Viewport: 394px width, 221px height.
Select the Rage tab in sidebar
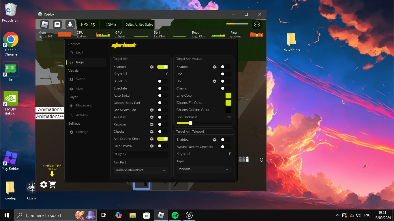coord(86,62)
